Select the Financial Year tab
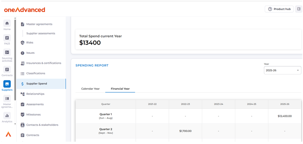This screenshot has width=303, height=144. pyautogui.click(x=120, y=89)
